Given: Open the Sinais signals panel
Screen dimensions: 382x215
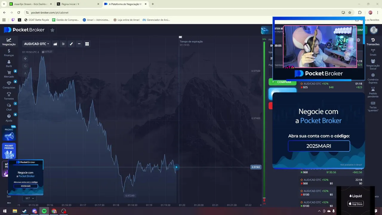Looking at the screenshot, I should click(373, 53).
